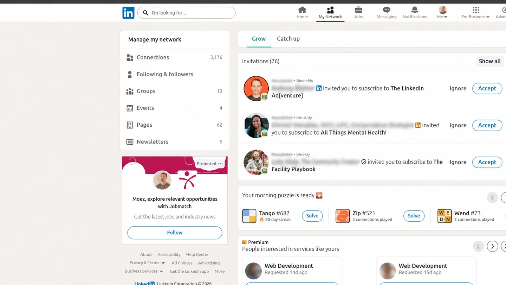Click Mental Health newsletter sender photo
506x285 pixels.
(x=256, y=125)
